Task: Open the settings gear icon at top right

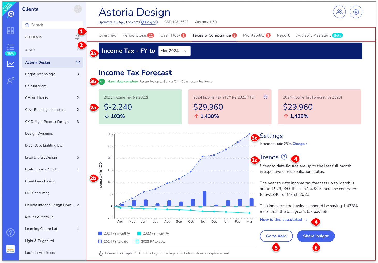Action: coord(356,12)
